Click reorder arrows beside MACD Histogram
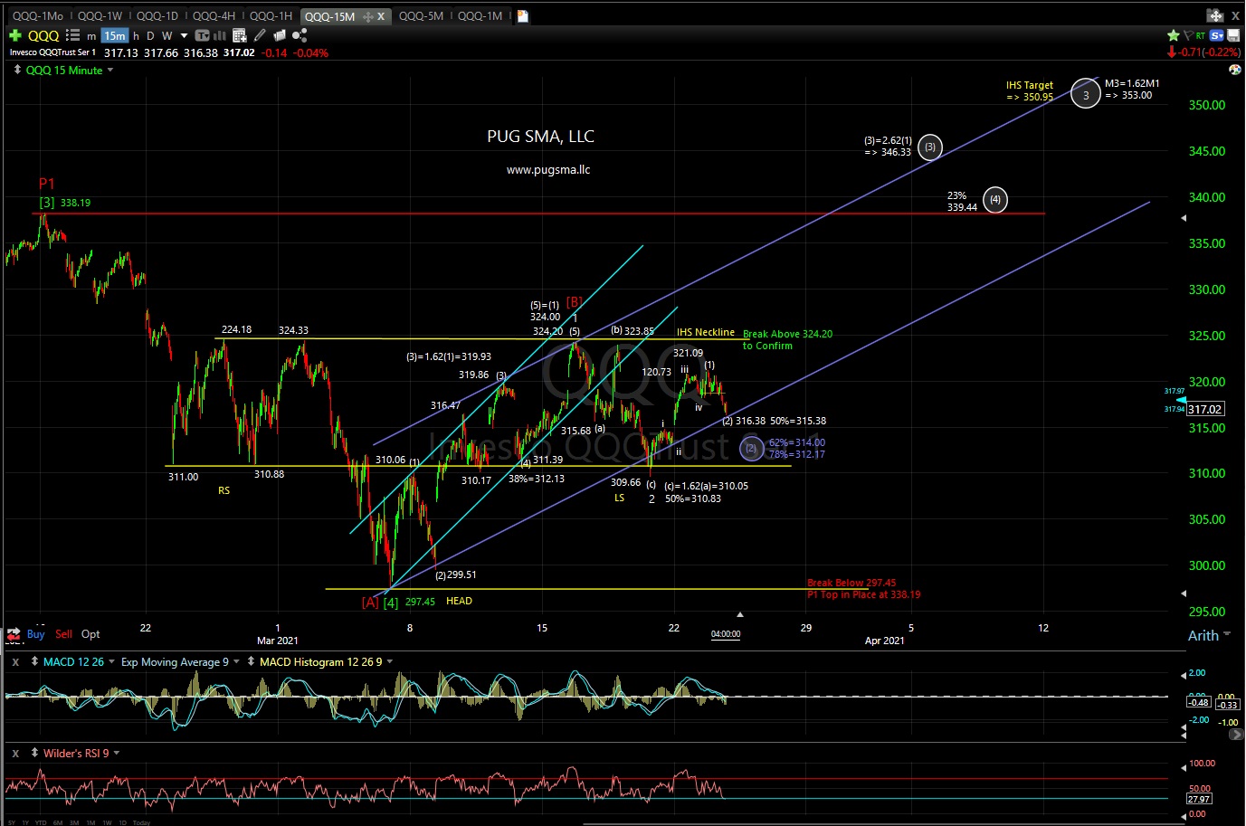The width and height of the screenshot is (1246, 826). point(251,661)
